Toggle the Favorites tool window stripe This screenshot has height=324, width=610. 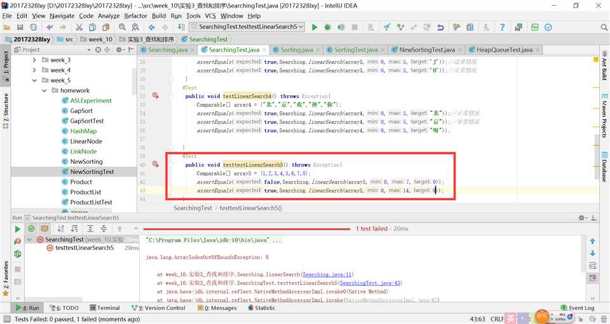(x=6, y=278)
